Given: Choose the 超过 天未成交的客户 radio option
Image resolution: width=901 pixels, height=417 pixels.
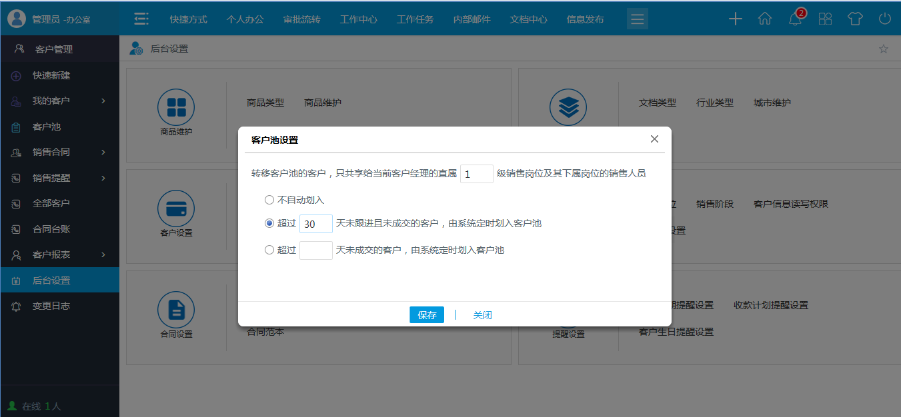Looking at the screenshot, I should pyautogui.click(x=269, y=250).
